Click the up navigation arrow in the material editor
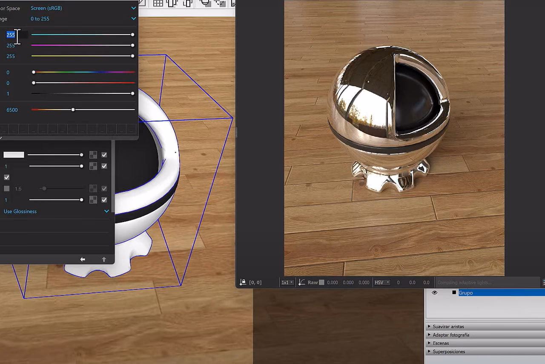This screenshot has height=364, width=545. [x=104, y=259]
